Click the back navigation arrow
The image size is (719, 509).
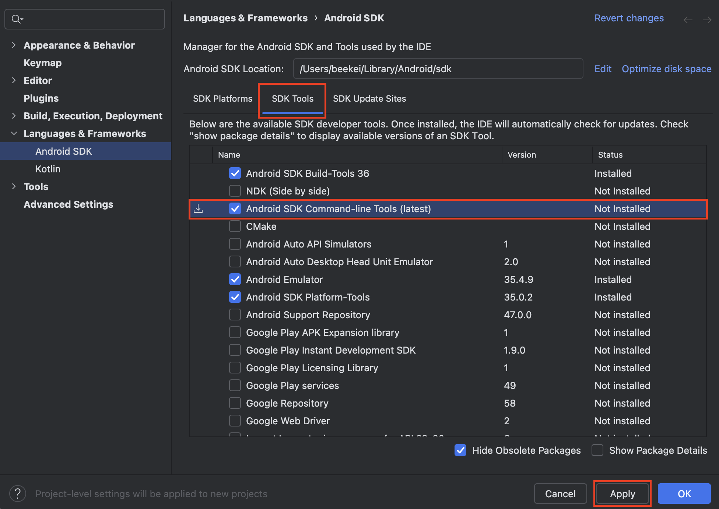click(x=688, y=20)
